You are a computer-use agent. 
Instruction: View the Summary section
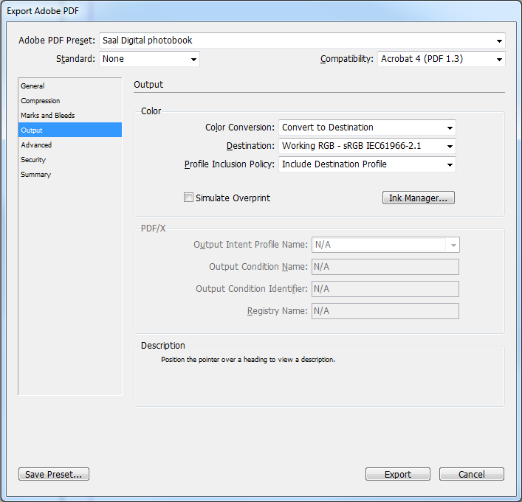35,175
